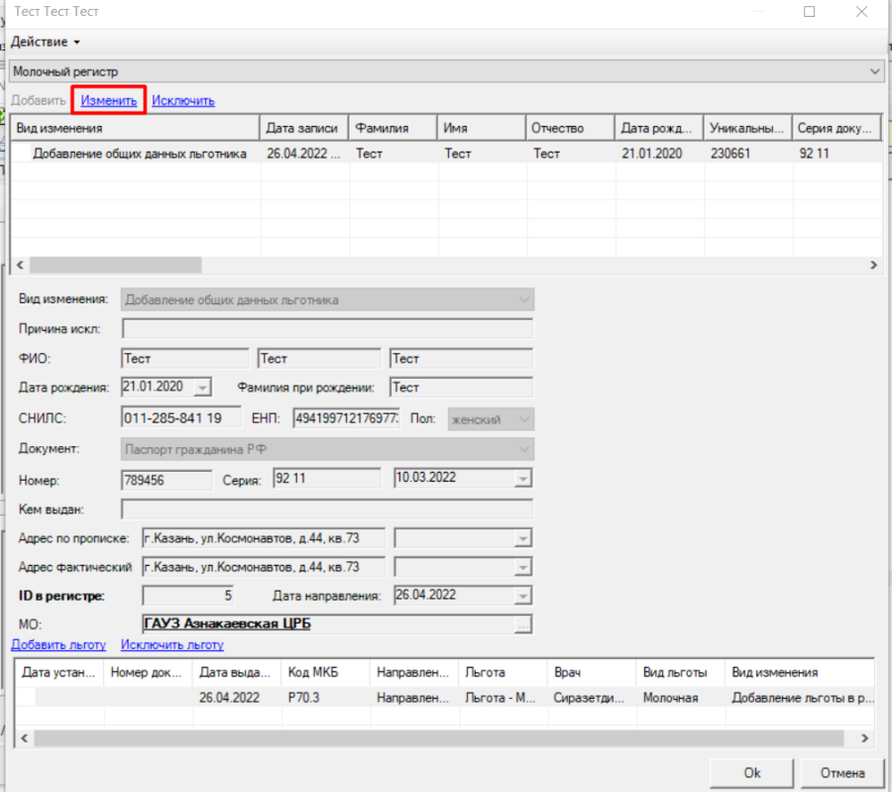Click the Отмена button
Image resolution: width=892 pixels, height=792 pixels.
click(842, 772)
